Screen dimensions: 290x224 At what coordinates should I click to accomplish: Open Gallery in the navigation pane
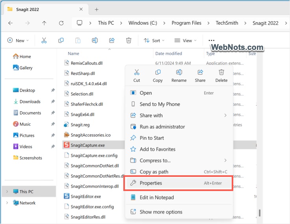click(23, 68)
